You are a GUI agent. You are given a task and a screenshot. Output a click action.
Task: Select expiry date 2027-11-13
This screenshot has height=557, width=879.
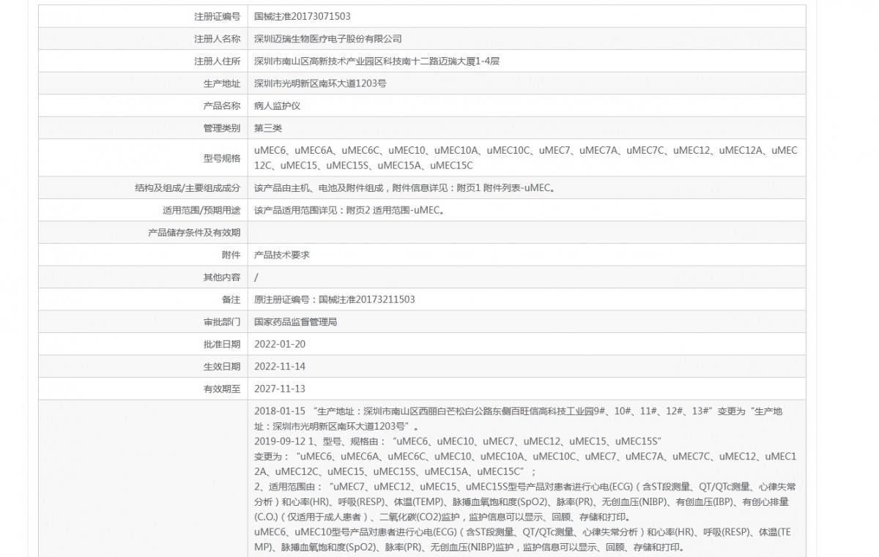pyautogui.click(x=280, y=389)
